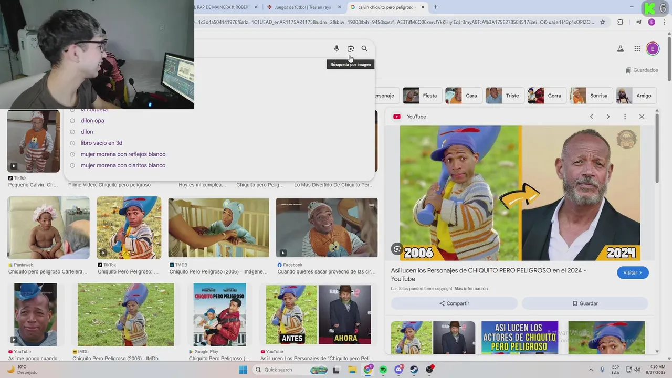Open Task View in taskbar

pyautogui.click(x=337, y=370)
